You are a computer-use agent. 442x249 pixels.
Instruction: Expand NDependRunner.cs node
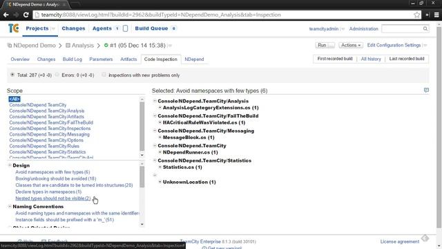(x=160, y=152)
